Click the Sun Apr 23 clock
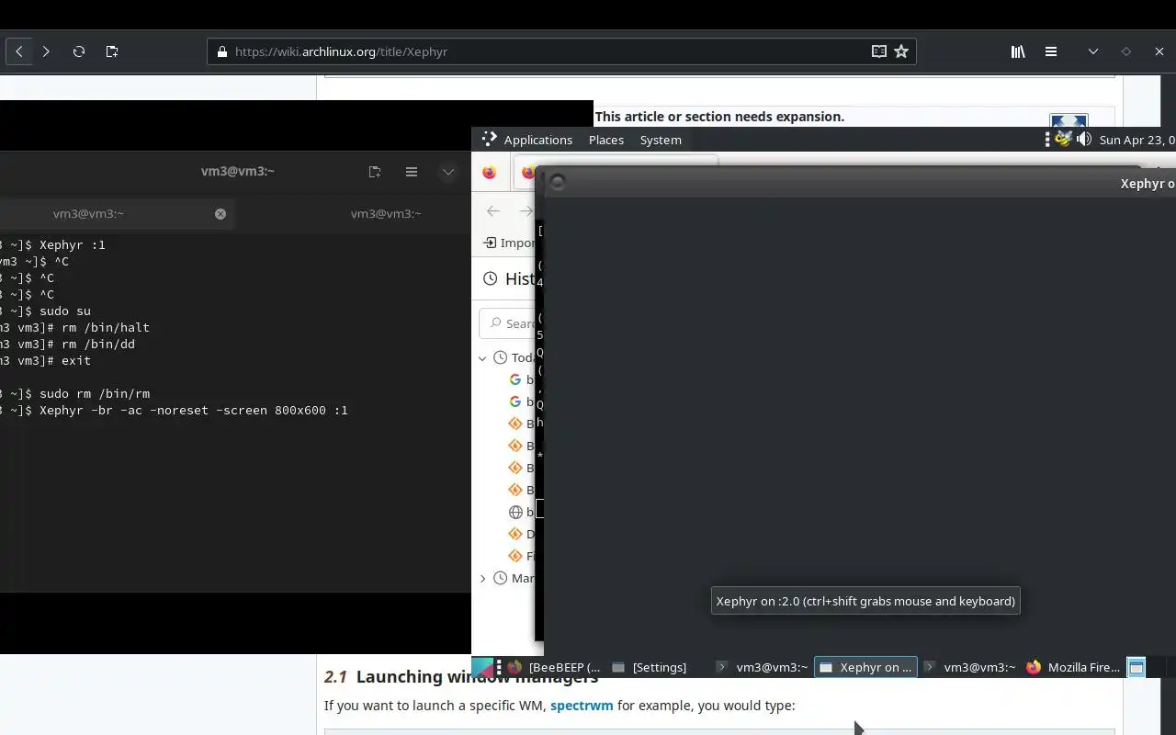The image size is (1176, 735). (x=1137, y=140)
